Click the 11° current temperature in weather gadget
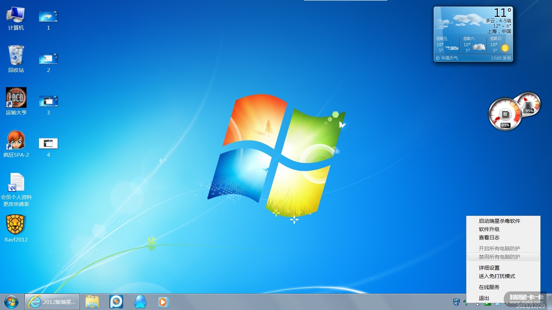 point(502,13)
